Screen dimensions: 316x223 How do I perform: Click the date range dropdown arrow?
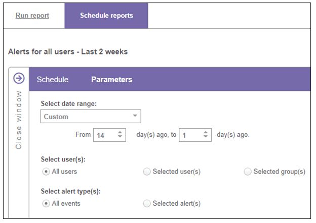[x=135, y=116]
